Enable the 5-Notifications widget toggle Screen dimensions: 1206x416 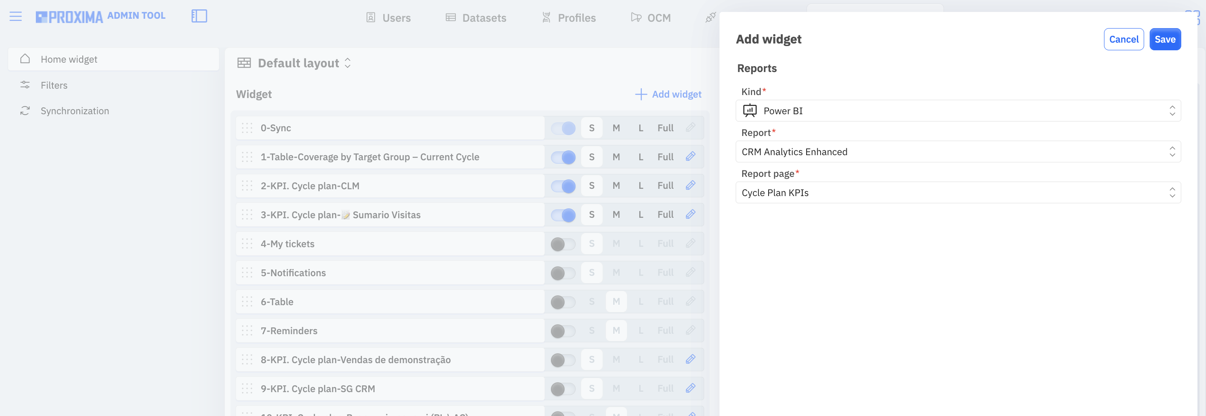point(563,273)
